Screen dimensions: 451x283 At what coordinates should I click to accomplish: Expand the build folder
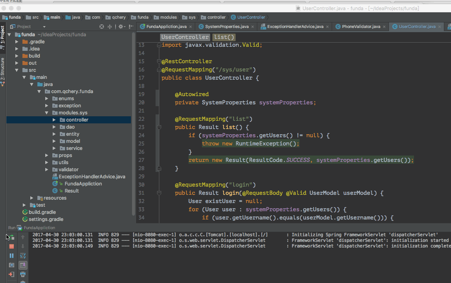(x=17, y=56)
